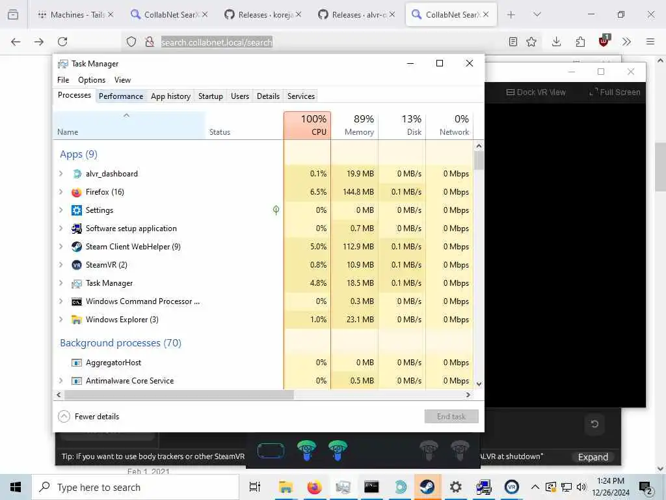
Task: Click the second green controller icon in SteamVR
Action: coord(338,451)
